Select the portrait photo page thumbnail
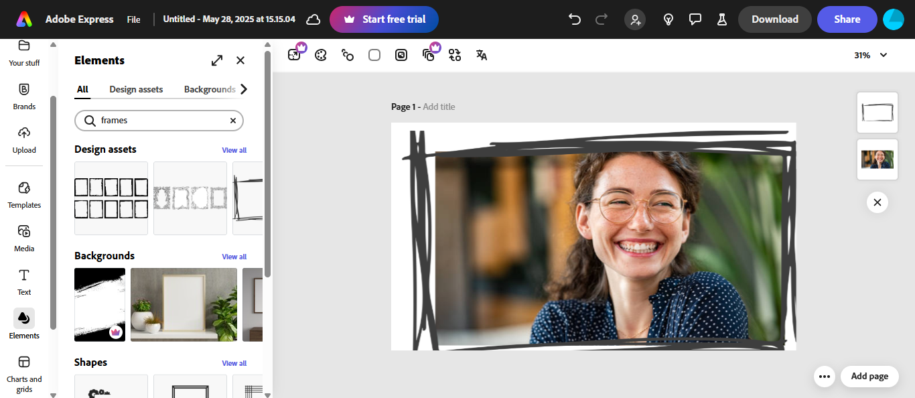The width and height of the screenshot is (915, 398). (x=877, y=159)
